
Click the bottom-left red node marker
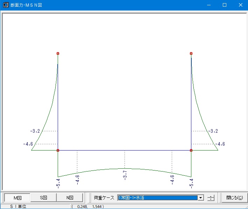pos(58,150)
